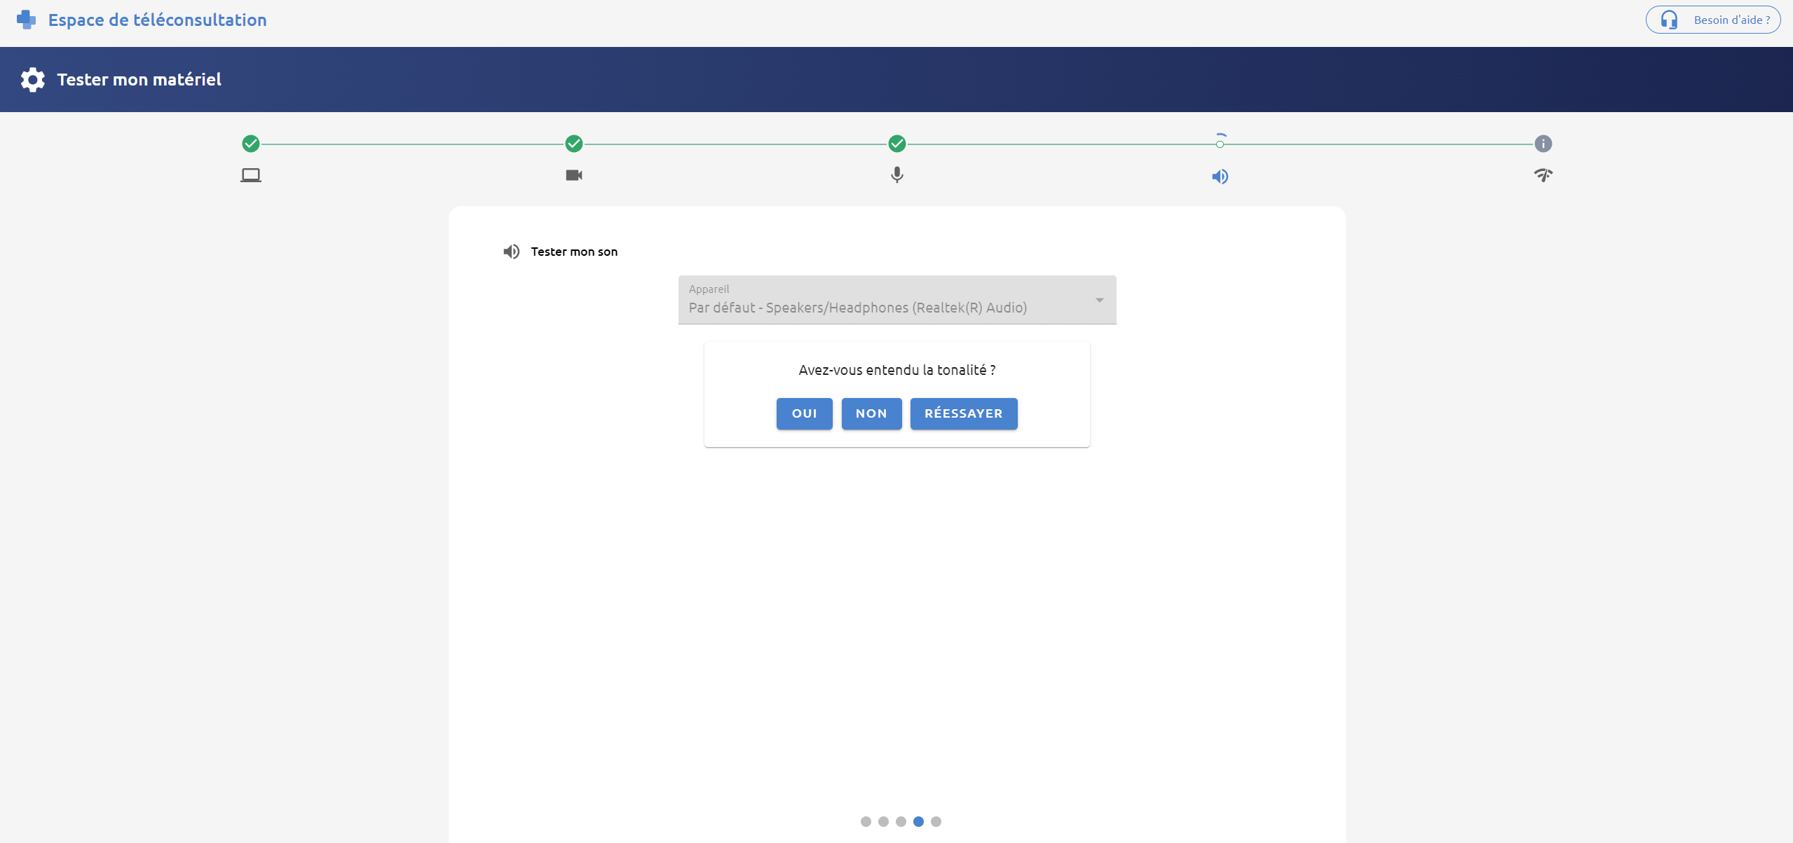This screenshot has width=1793, height=843.
Task: Select the active blue pagination dot
Action: (918, 821)
